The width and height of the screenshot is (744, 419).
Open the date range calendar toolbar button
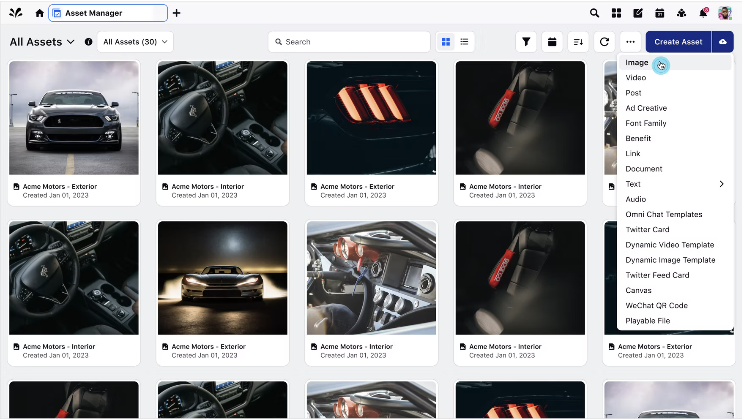coord(552,42)
